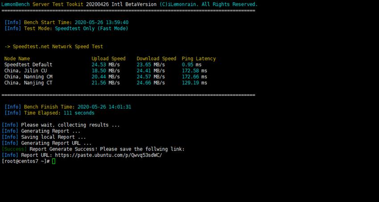Open the paste.ubuntu.com report URL
379x202 pixels.
tap(107, 155)
